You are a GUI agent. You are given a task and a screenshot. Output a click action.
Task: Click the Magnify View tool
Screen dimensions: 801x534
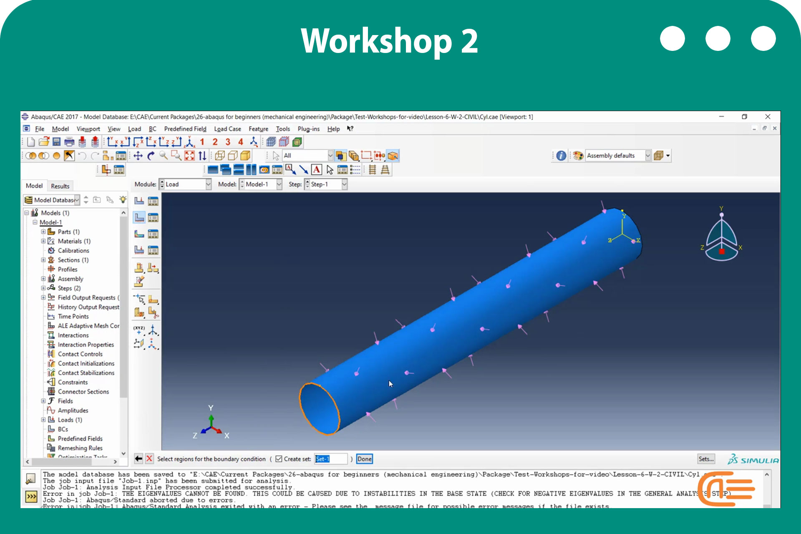pyautogui.click(x=164, y=156)
